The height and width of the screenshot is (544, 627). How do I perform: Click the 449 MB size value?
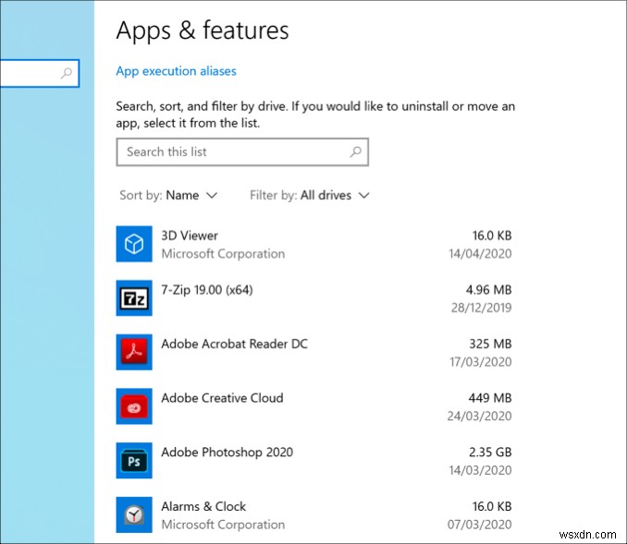(490, 398)
